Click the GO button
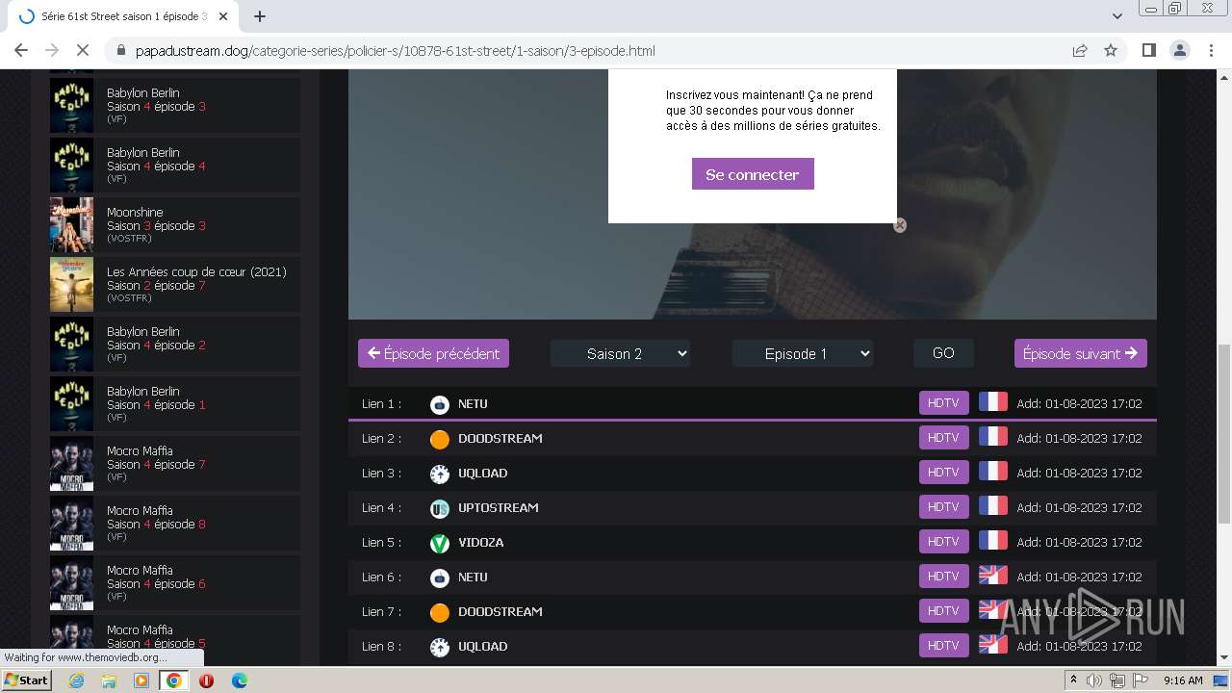1232x693 pixels. pyautogui.click(x=943, y=353)
